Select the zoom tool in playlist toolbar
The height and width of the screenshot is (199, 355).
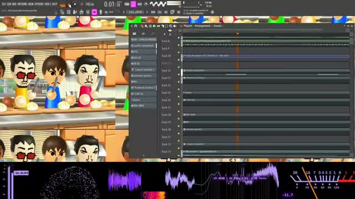pyautogui.click(x=171, y=26)
